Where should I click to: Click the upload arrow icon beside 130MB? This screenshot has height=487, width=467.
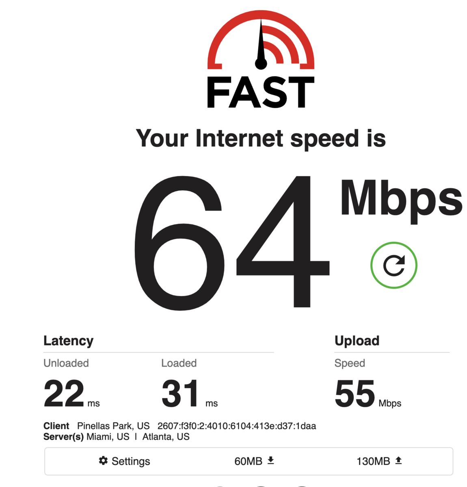point(398,460)
